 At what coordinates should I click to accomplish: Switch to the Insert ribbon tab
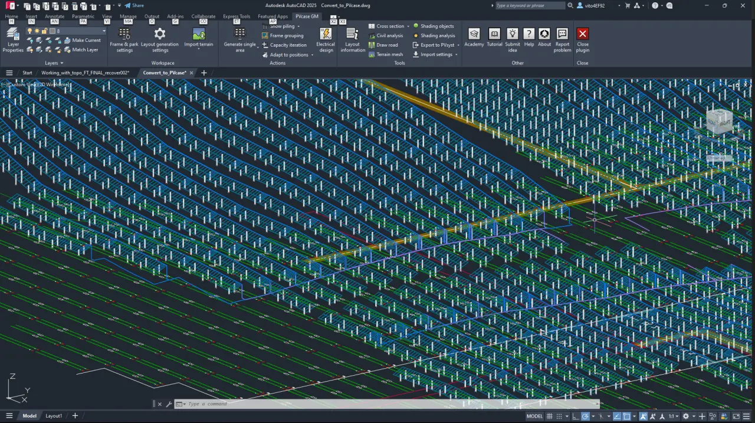(31, 17)
